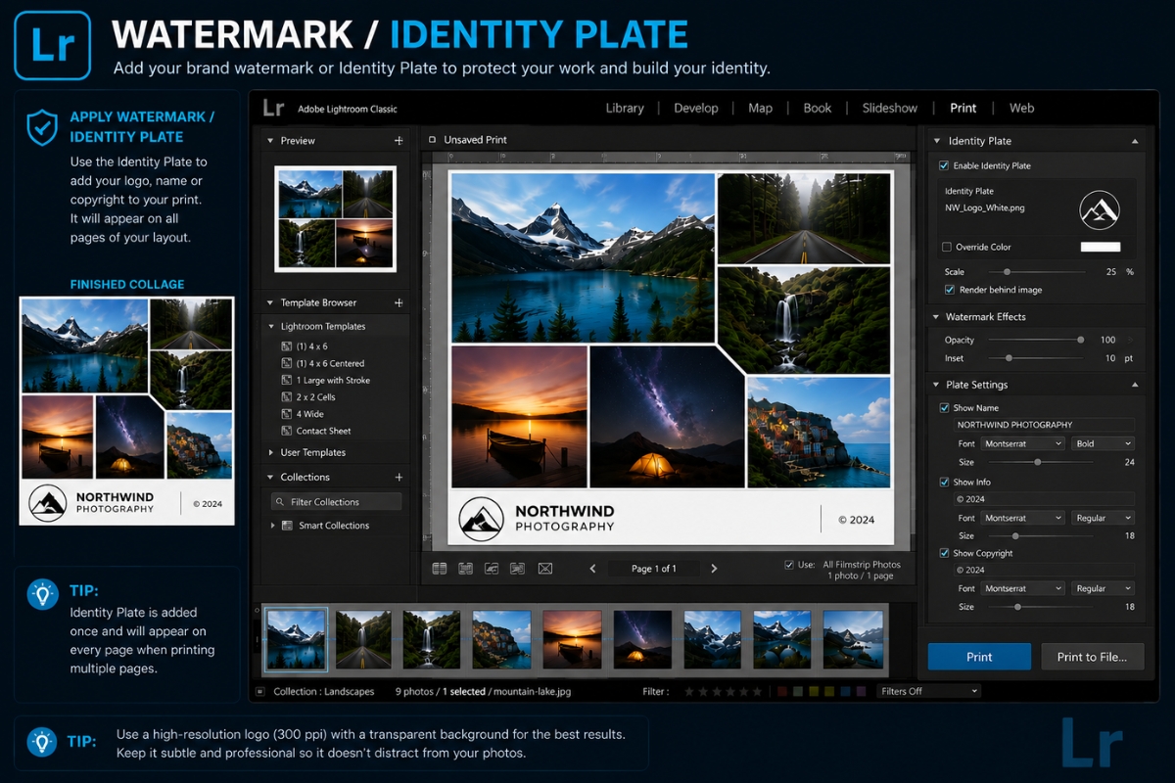This screenshot has height=783, width=1175.
Task: Click the first layout view icon in the print toolbar
Action: 440,569
